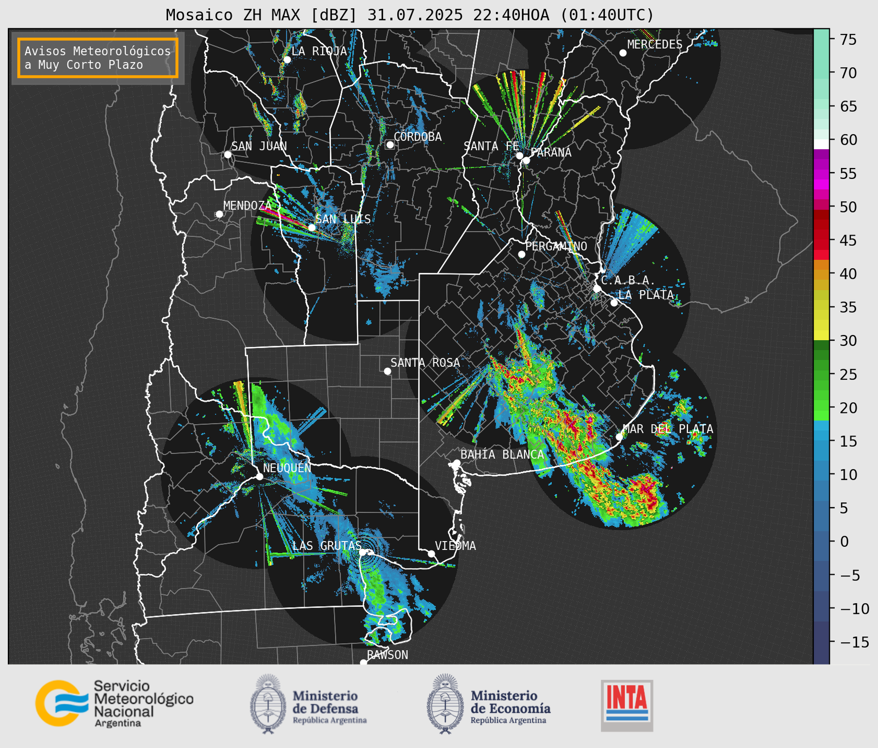Click the LAS GRUTAS label text
This screenshot has height=748, width=878.
click(326, 546)
